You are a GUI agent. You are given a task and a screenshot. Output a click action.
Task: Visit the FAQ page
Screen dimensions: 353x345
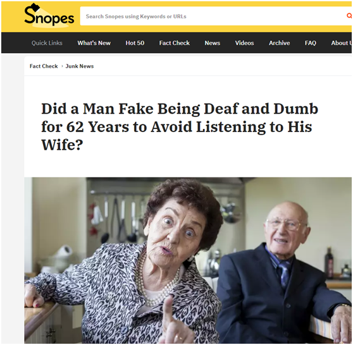point(311,43)
